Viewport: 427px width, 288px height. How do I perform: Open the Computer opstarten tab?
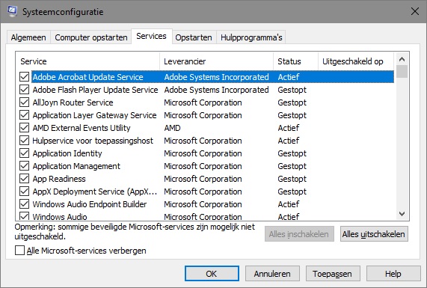click(91, 37)
